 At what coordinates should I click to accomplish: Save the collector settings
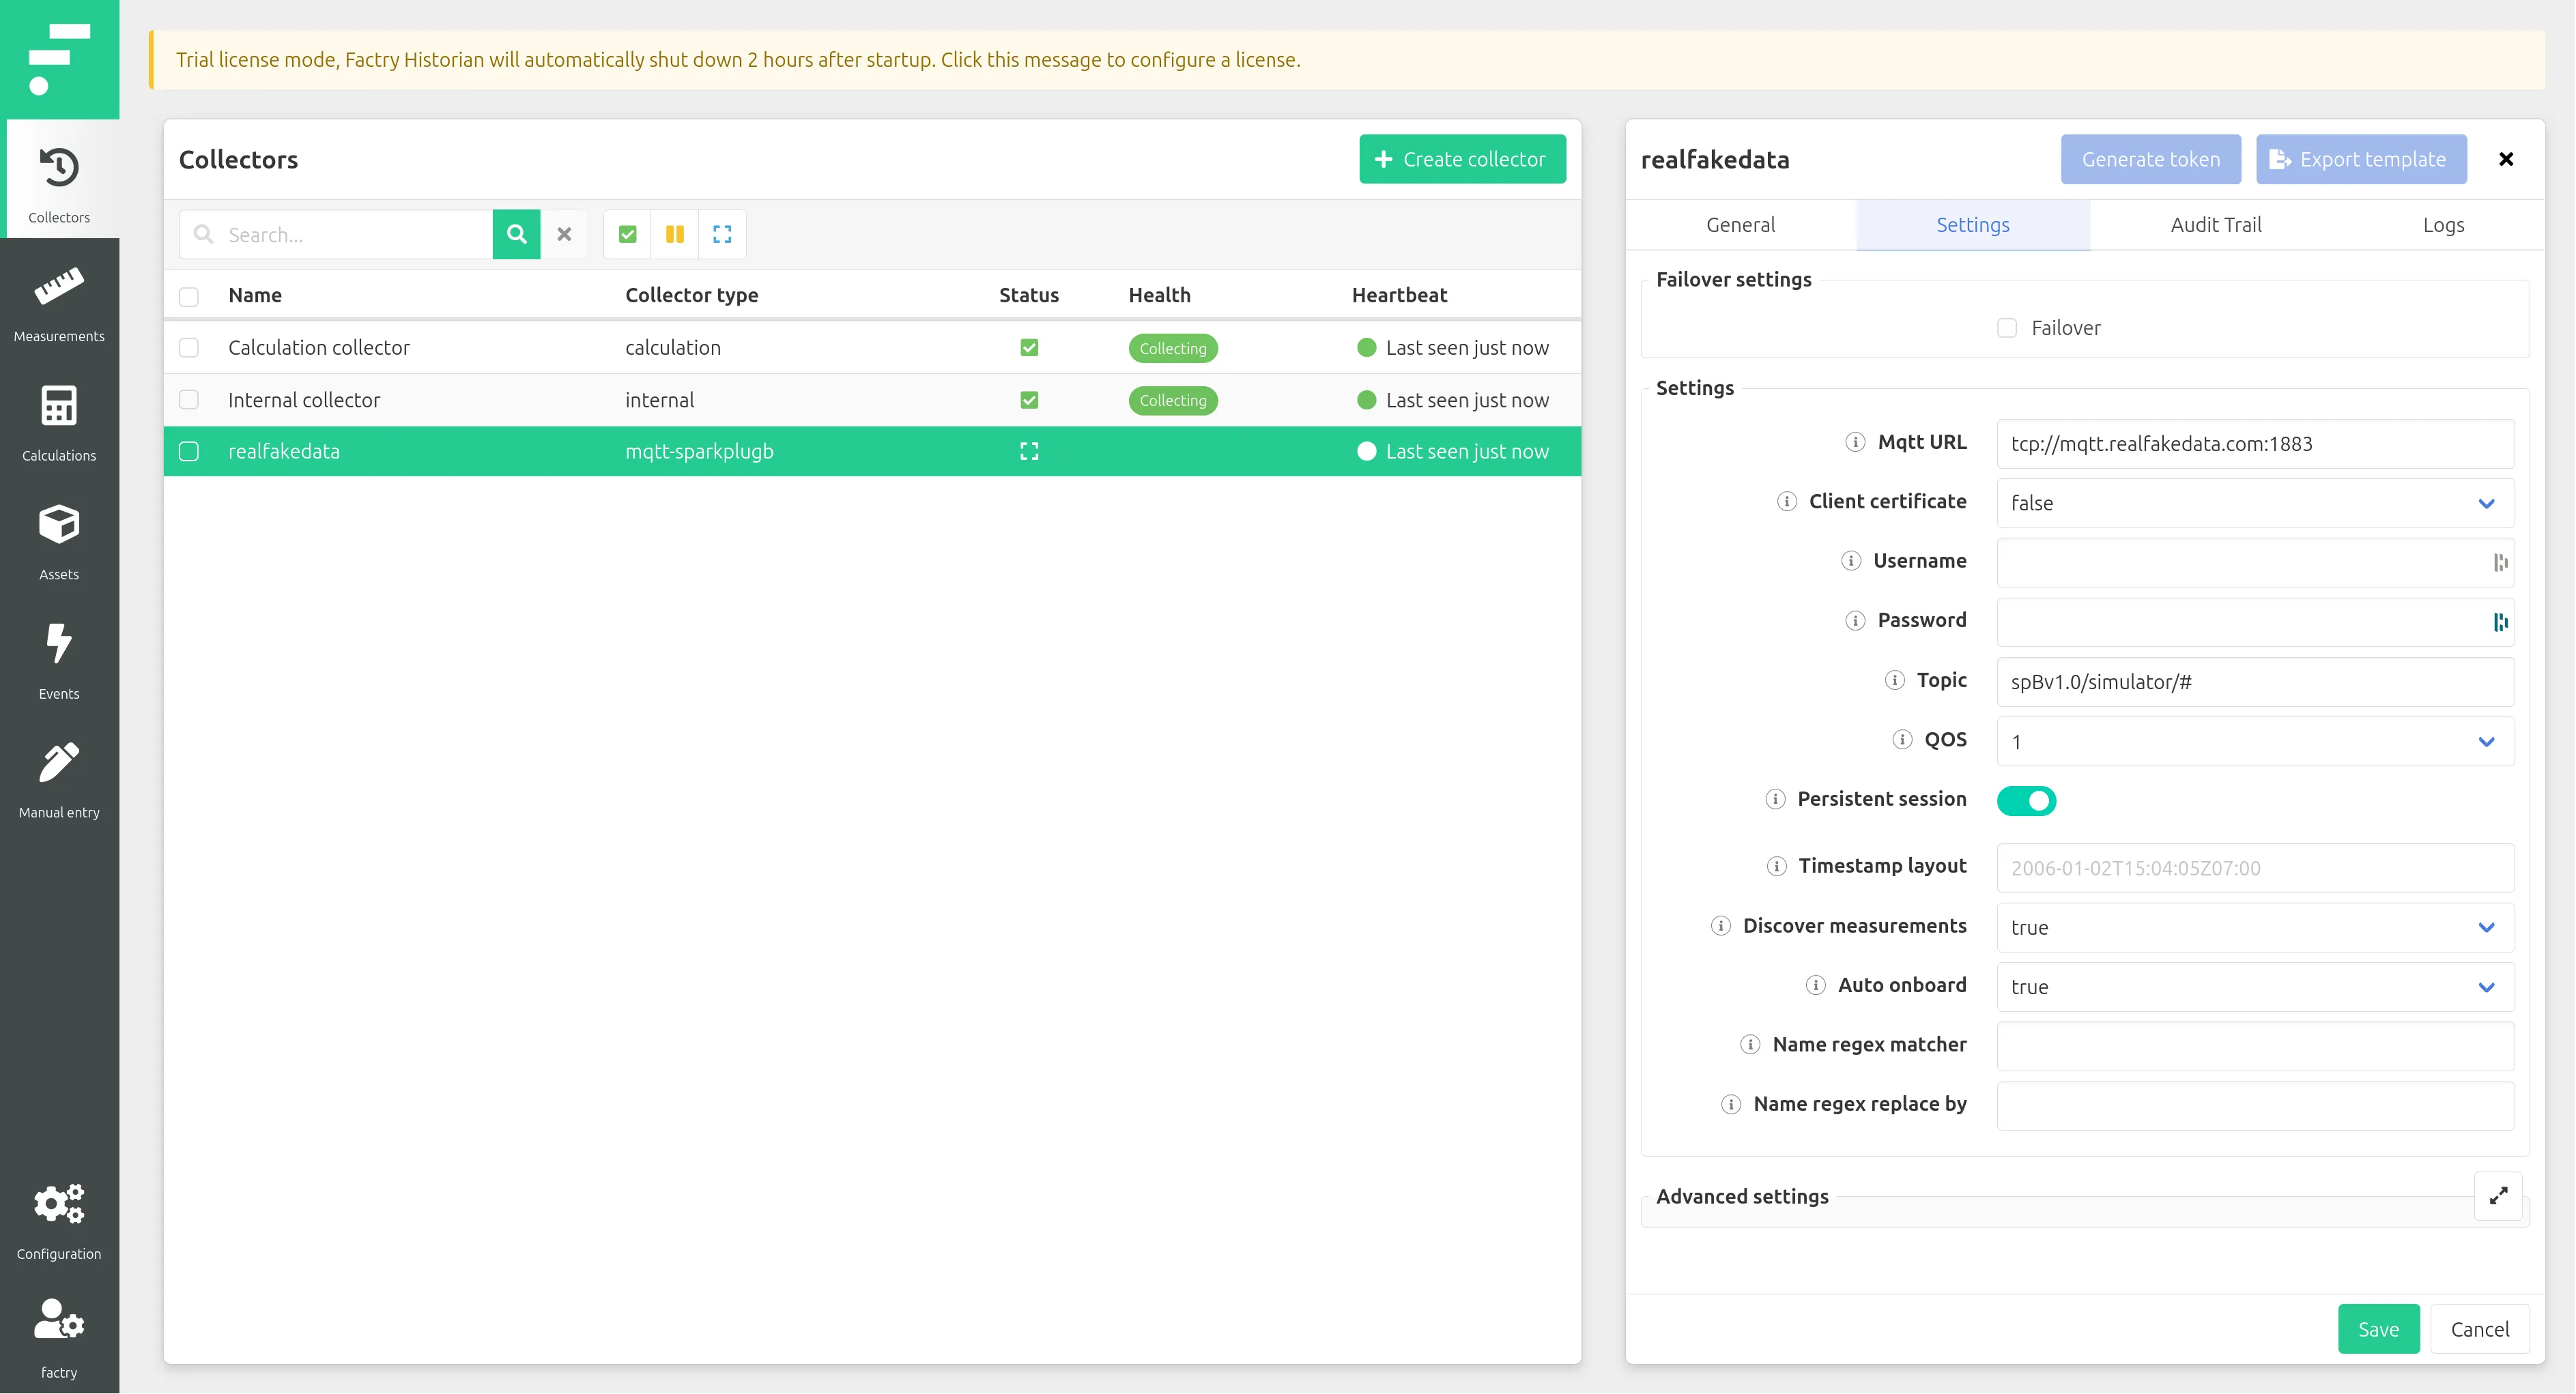pyautogui.click(x=2378, y=1329)
